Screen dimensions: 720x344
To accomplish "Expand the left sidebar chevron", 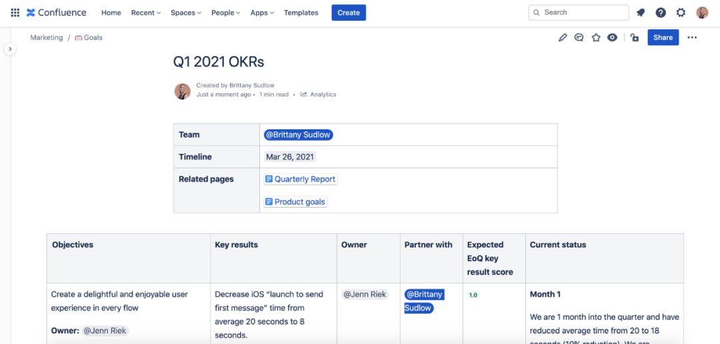I will click(10, 49).
